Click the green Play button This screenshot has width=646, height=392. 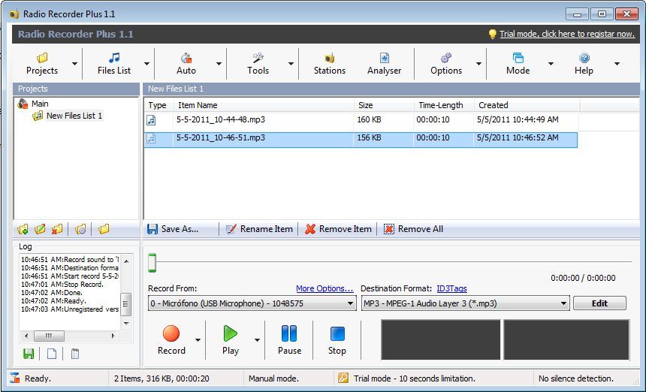click(231, 340)
